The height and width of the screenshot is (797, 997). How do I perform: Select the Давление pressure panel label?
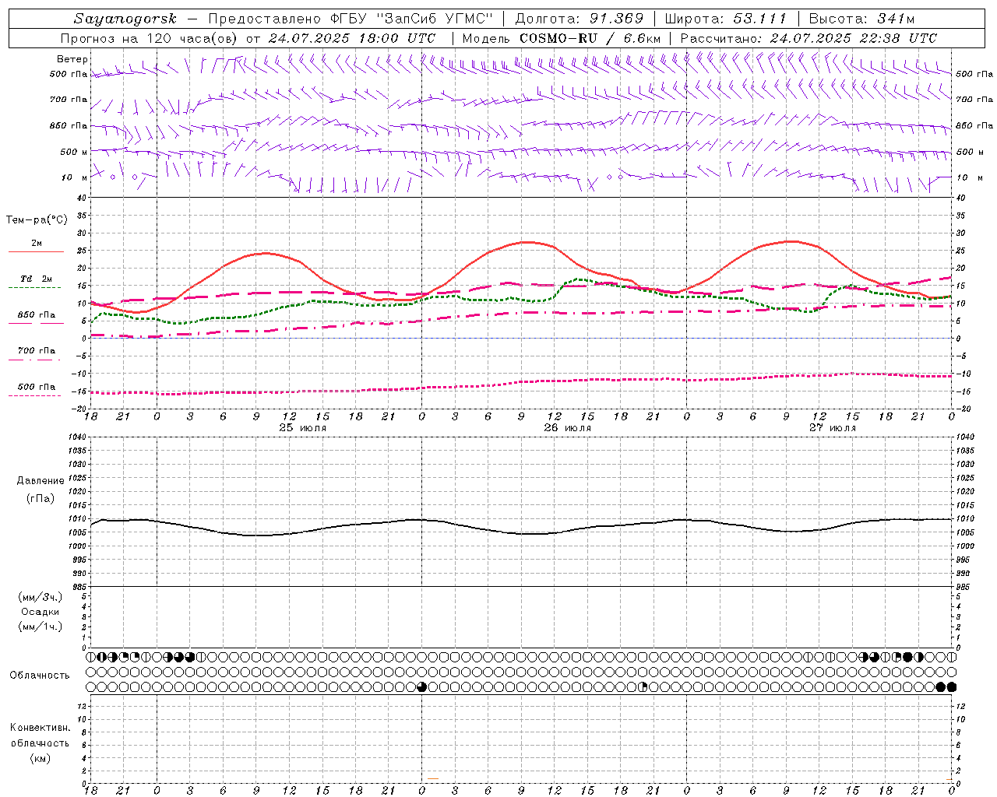(x=41, y=481)
